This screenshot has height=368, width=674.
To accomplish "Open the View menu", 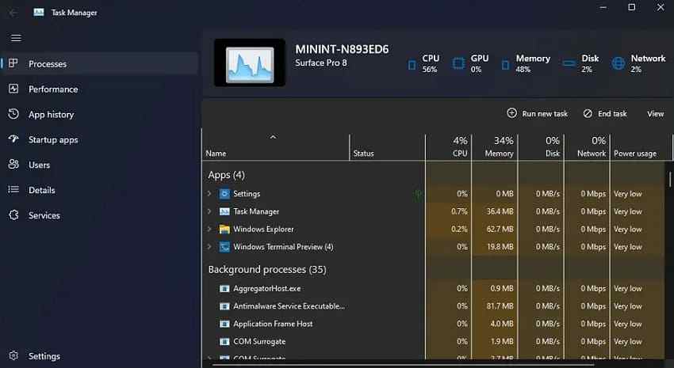I will point(656,114).
